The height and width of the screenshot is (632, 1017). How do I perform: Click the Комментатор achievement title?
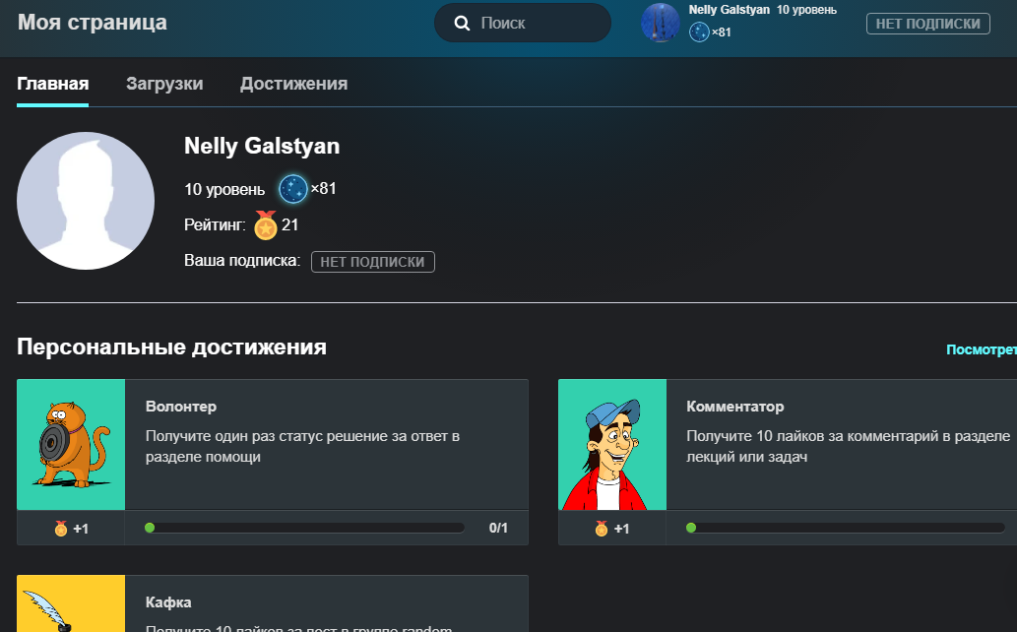pos(734,407)
